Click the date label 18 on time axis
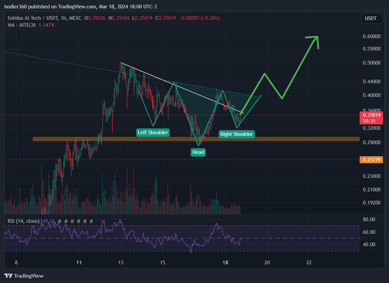389x283 pixels. [x=225, y=263]
